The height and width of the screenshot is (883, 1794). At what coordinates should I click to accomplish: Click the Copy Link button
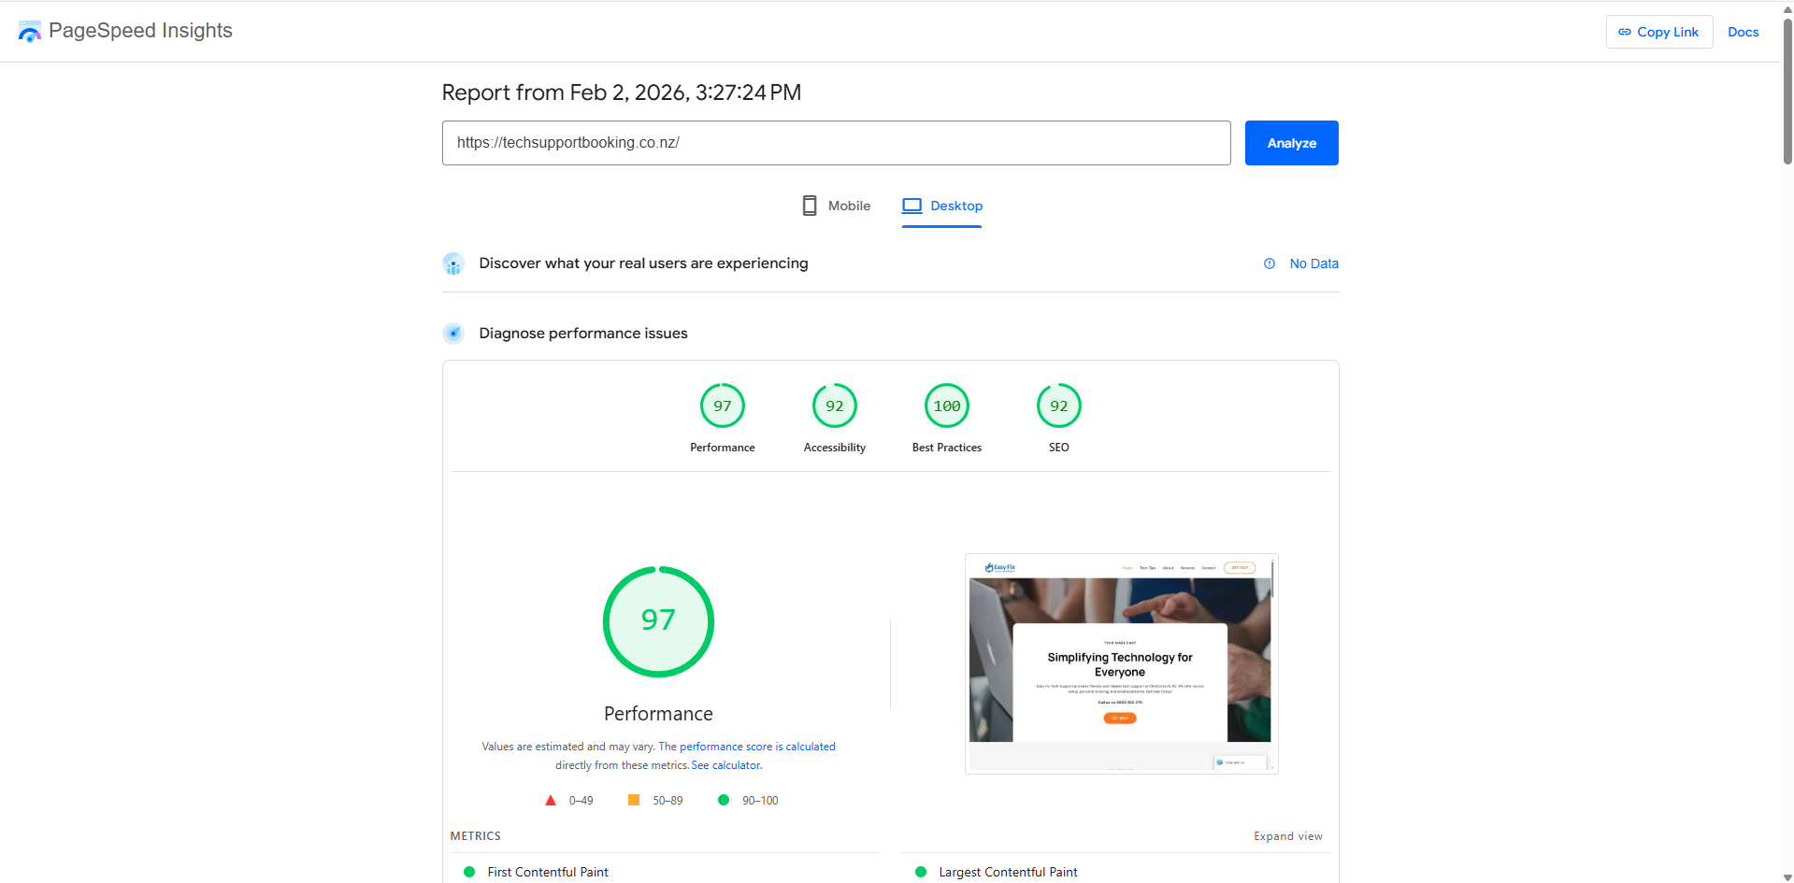coord(1658,32)
